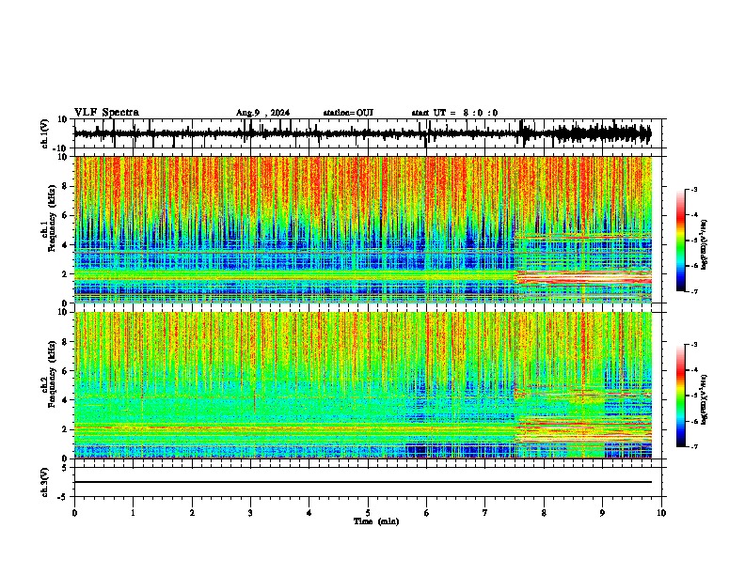Click the time axis tick label "3"
The height and width of the screenshot is (575, 745).
click(x=250, y=513)
